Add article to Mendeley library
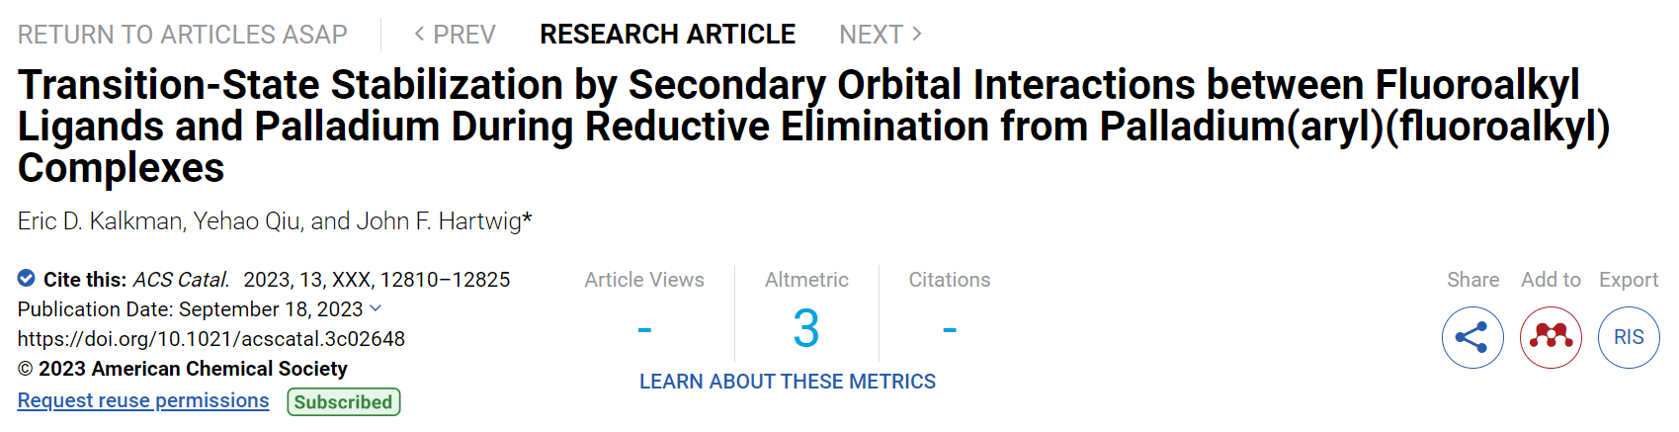Image resolution: width=1679 pixels, height=432 pixels. (x=1551, y=337)
